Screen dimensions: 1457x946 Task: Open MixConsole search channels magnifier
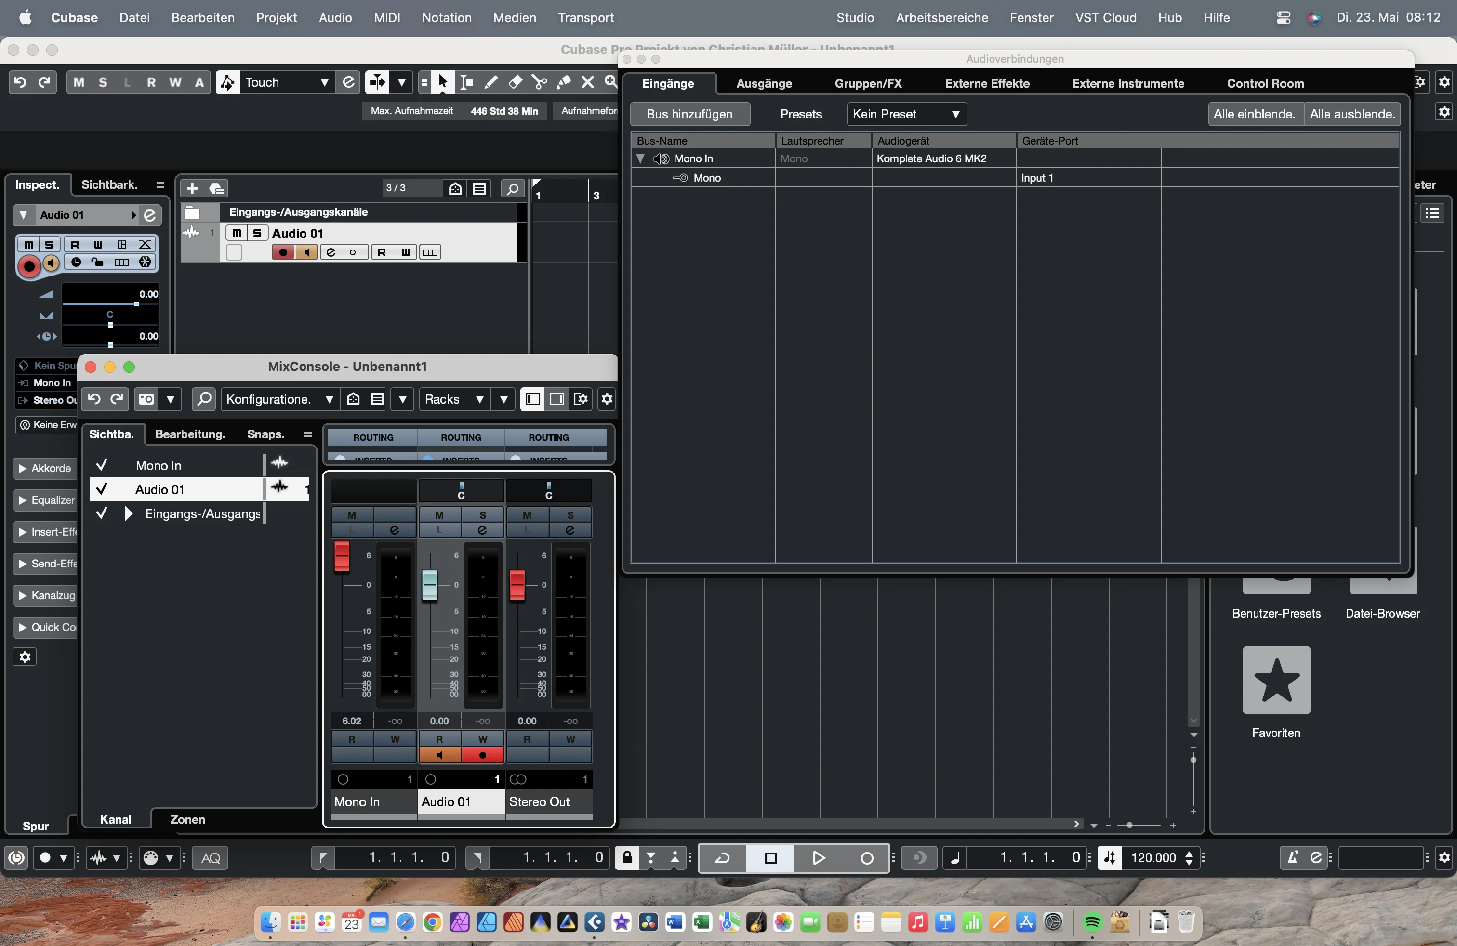click(x=204, y=399)
